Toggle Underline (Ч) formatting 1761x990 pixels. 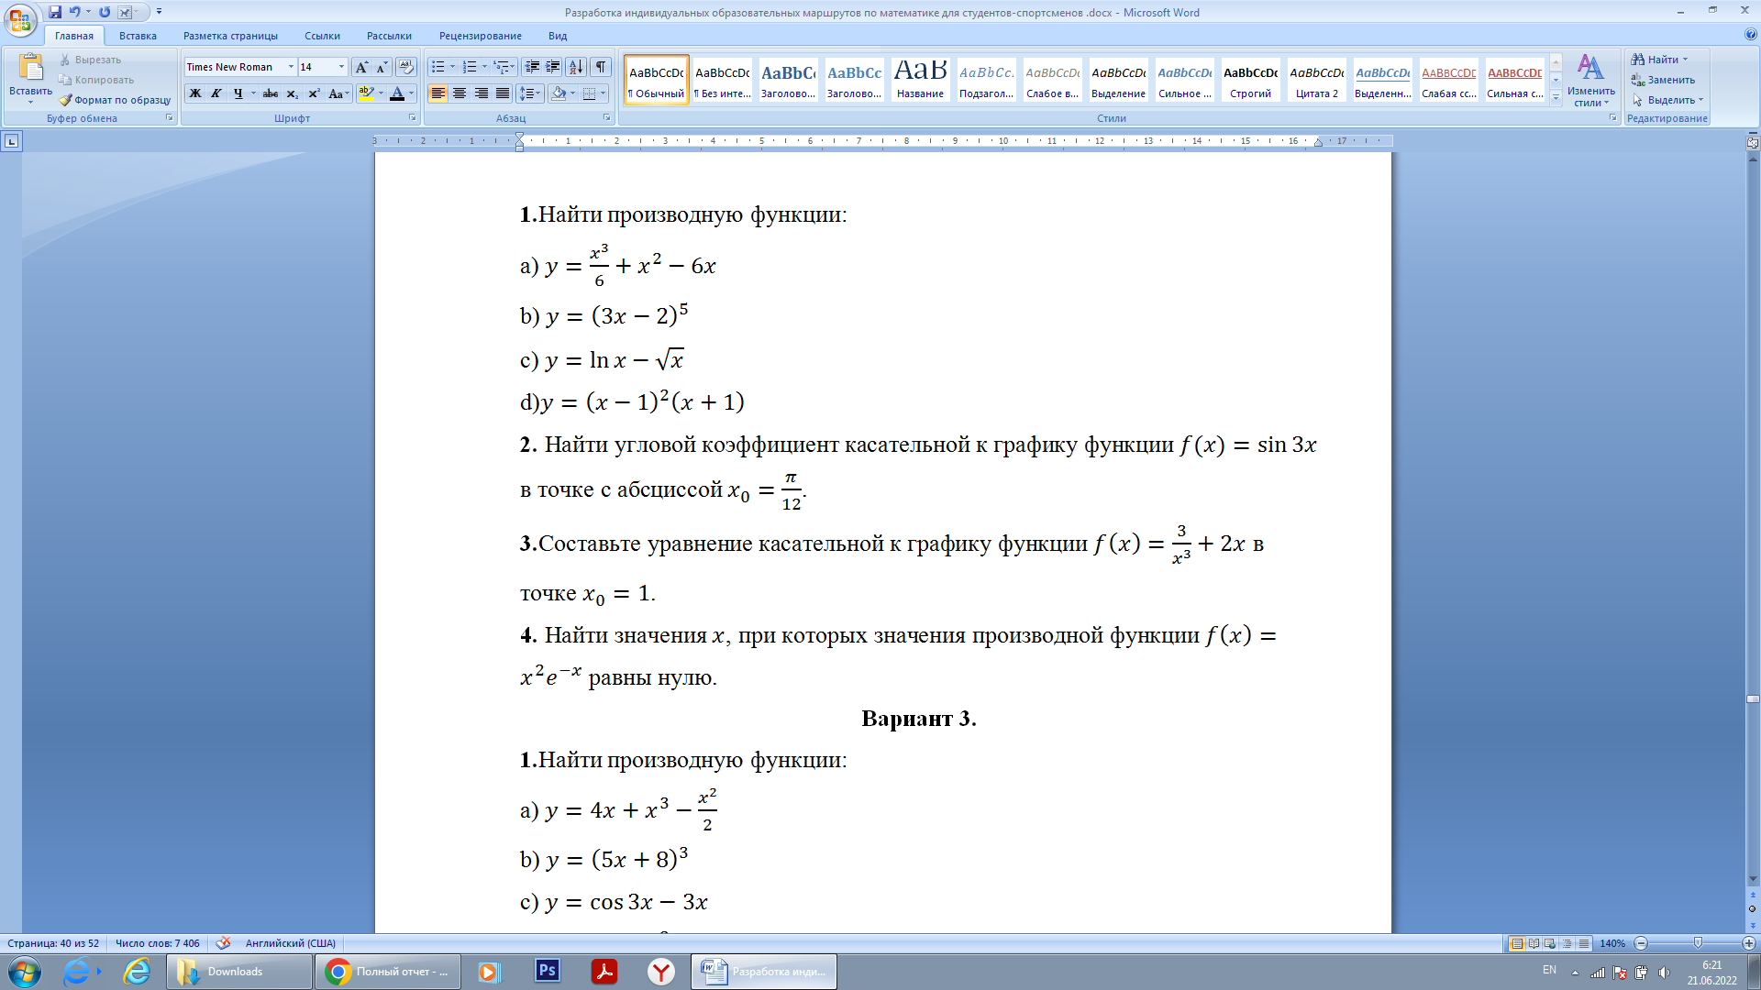[238, 93]
